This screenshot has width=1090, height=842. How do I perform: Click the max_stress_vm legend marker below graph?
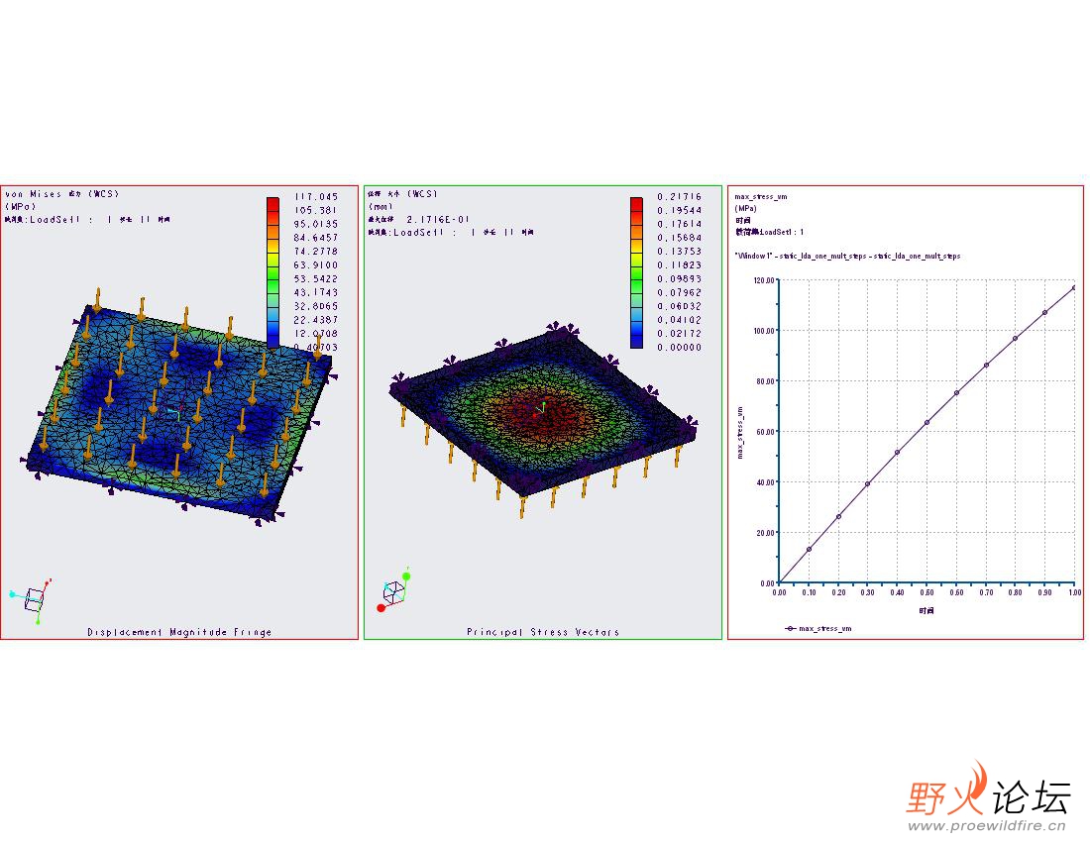790,629
